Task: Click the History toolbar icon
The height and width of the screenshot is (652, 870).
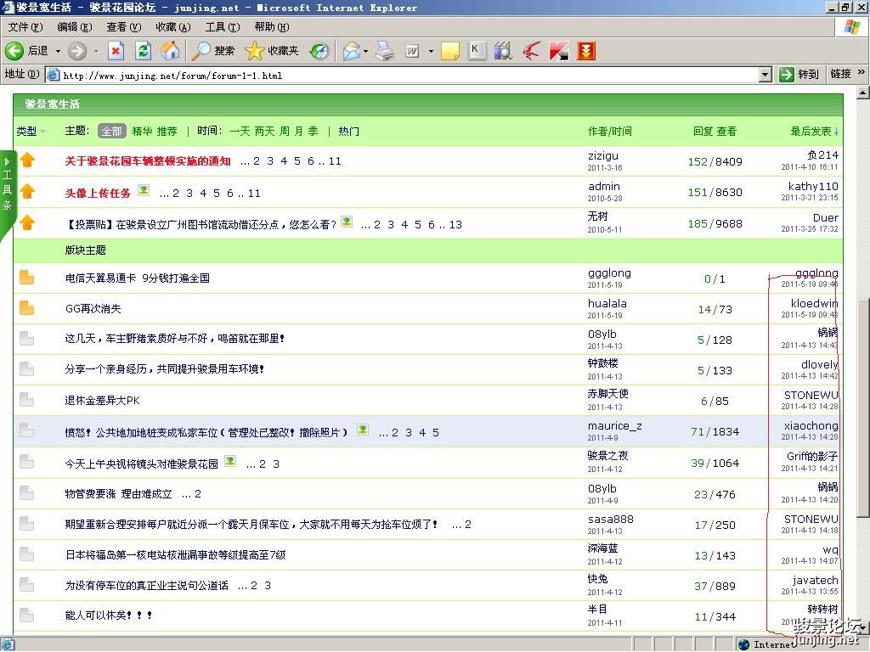Action: tap(319, 51)
